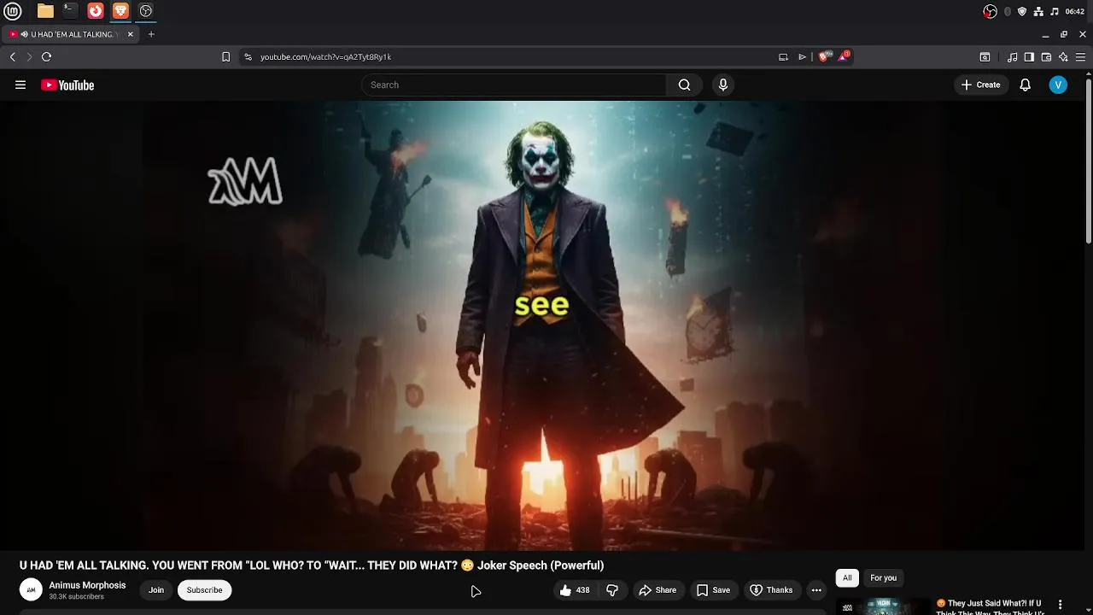Reload the current page
The width and height of the screenshot is (1093, 615).
click(x=46, y=56)
